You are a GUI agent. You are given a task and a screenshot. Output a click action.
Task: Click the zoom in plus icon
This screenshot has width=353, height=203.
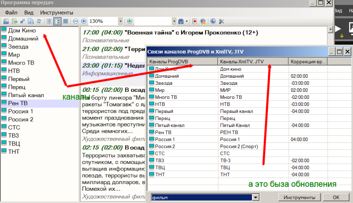click(x=83, y=21)
